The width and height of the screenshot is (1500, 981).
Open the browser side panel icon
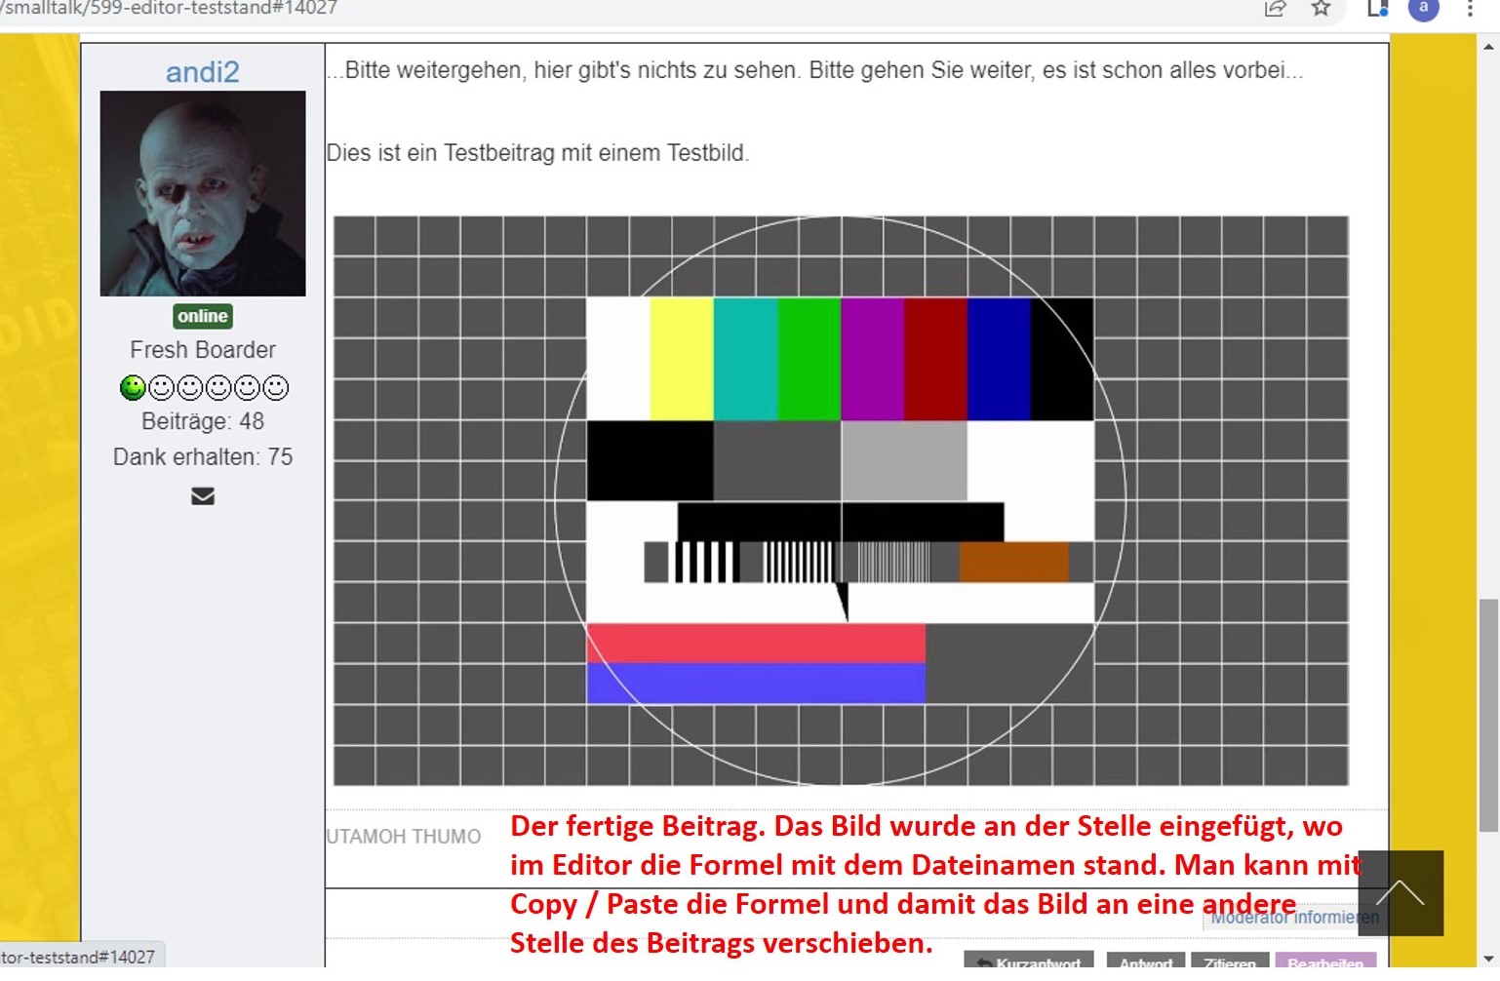coord(1377,9)
